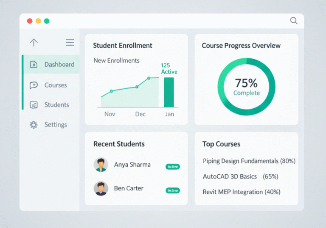The width and height of the screenshot is (326, 228).
Task: Click the Courses chat bubble icon
Action: 34,85
